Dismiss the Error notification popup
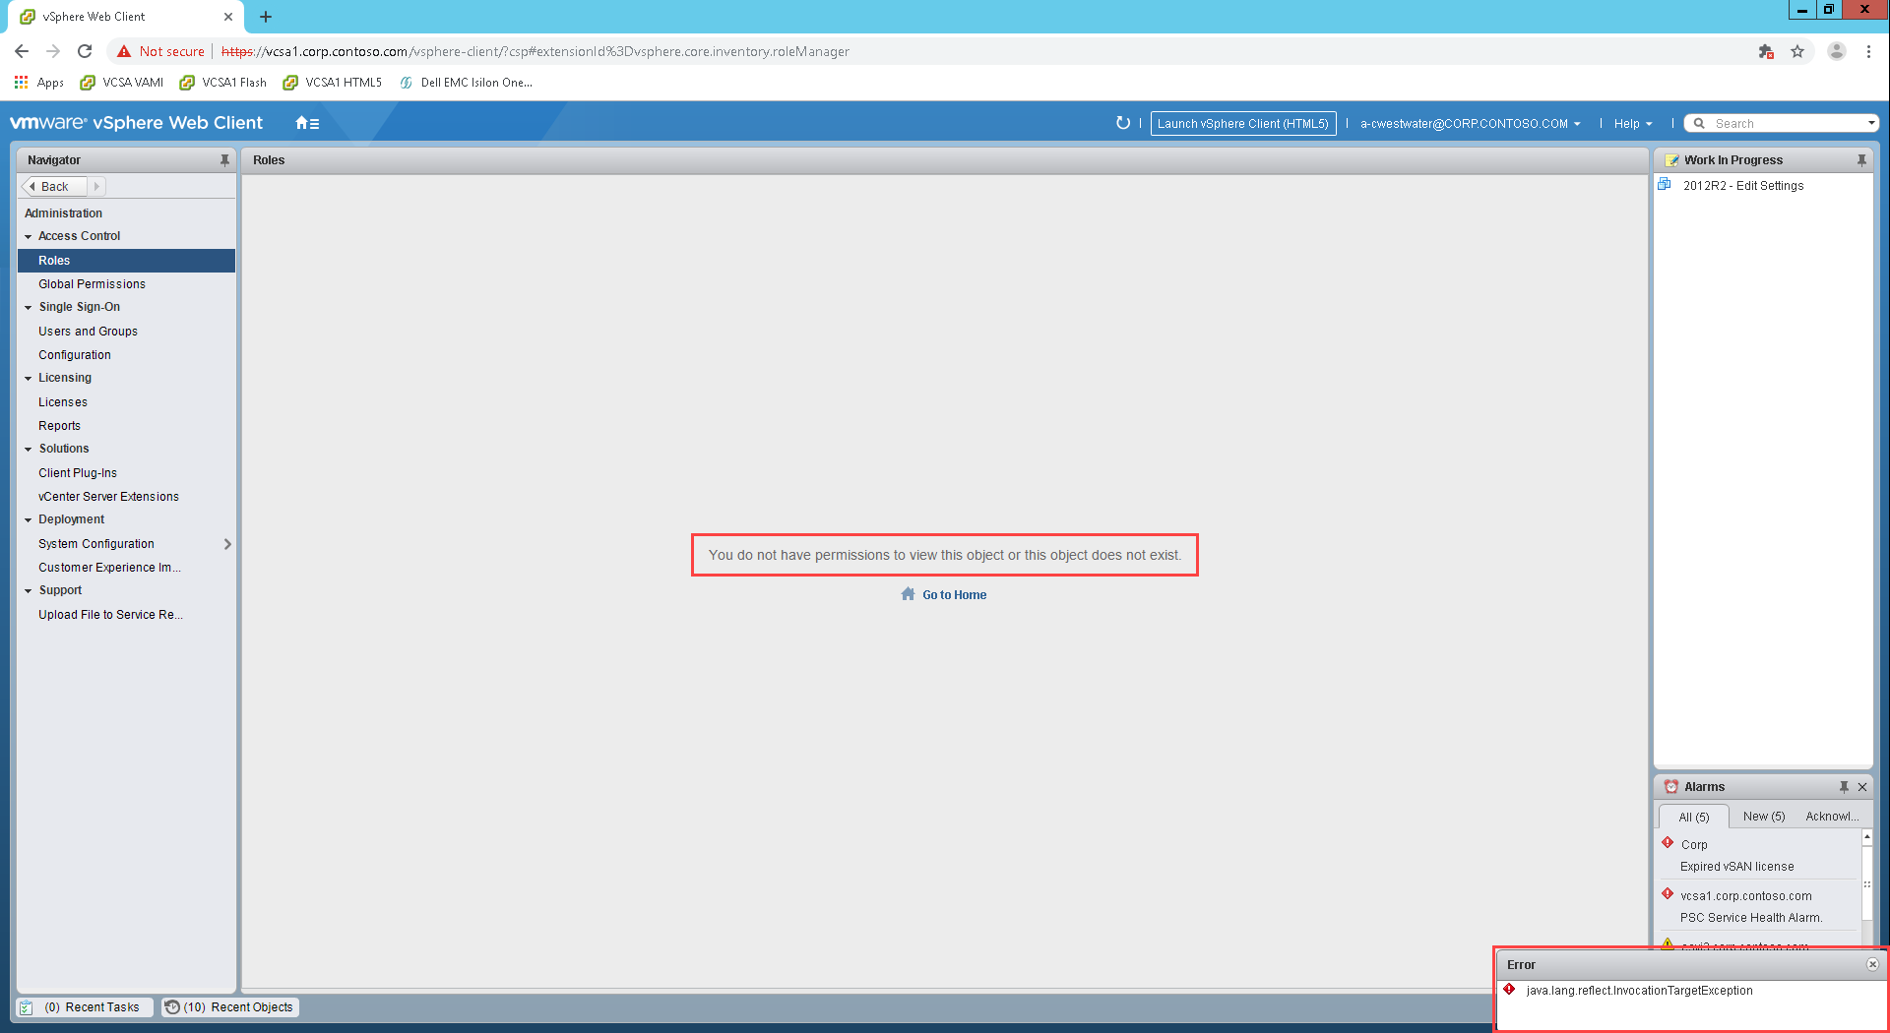 [x=1872, y=964]
